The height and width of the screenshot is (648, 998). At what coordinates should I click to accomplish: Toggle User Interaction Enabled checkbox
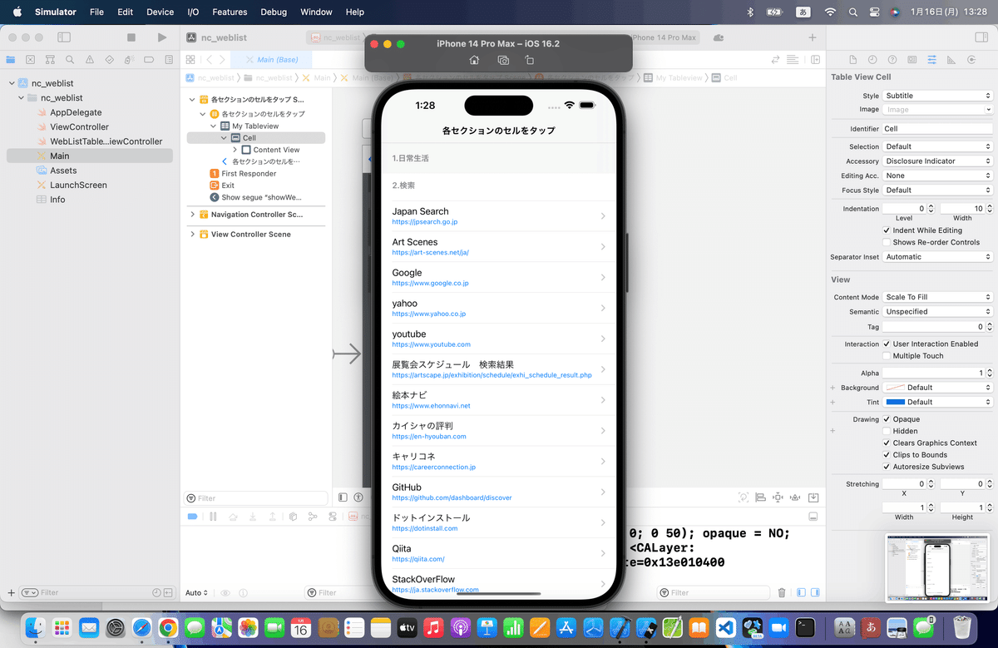pos(887,344)
